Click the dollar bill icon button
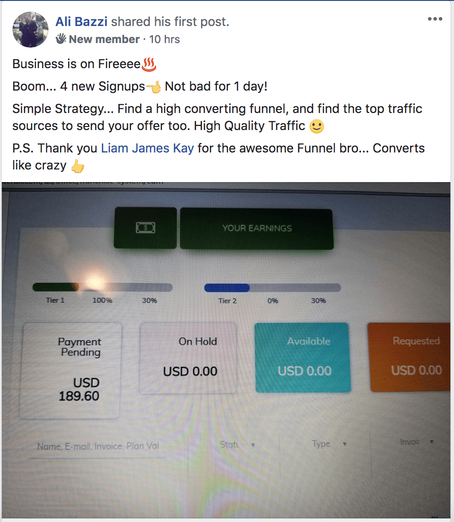 click(145, 228)
